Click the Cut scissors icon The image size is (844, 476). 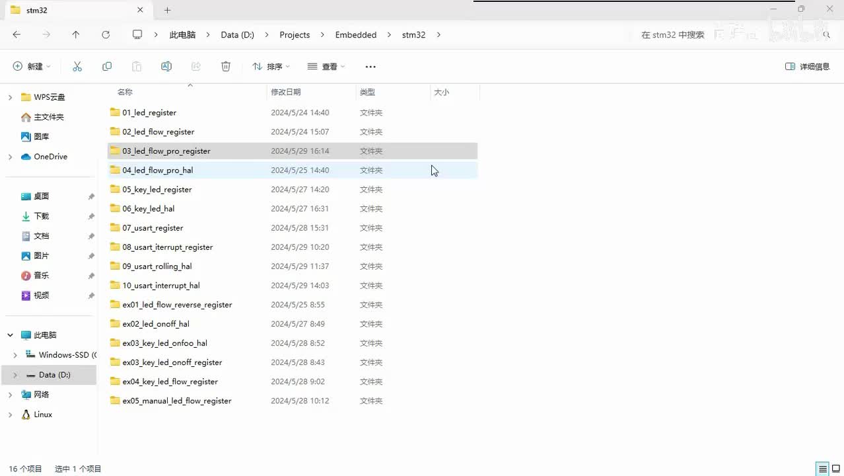(x=77, y=67)
